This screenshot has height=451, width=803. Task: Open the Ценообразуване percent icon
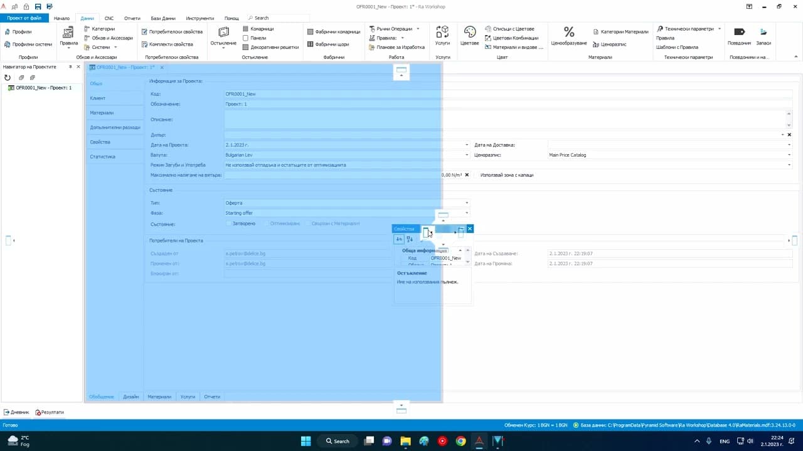568,36
